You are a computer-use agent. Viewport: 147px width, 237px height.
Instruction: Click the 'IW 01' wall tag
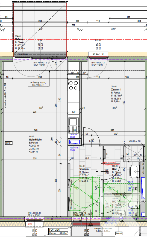point(9,143)
